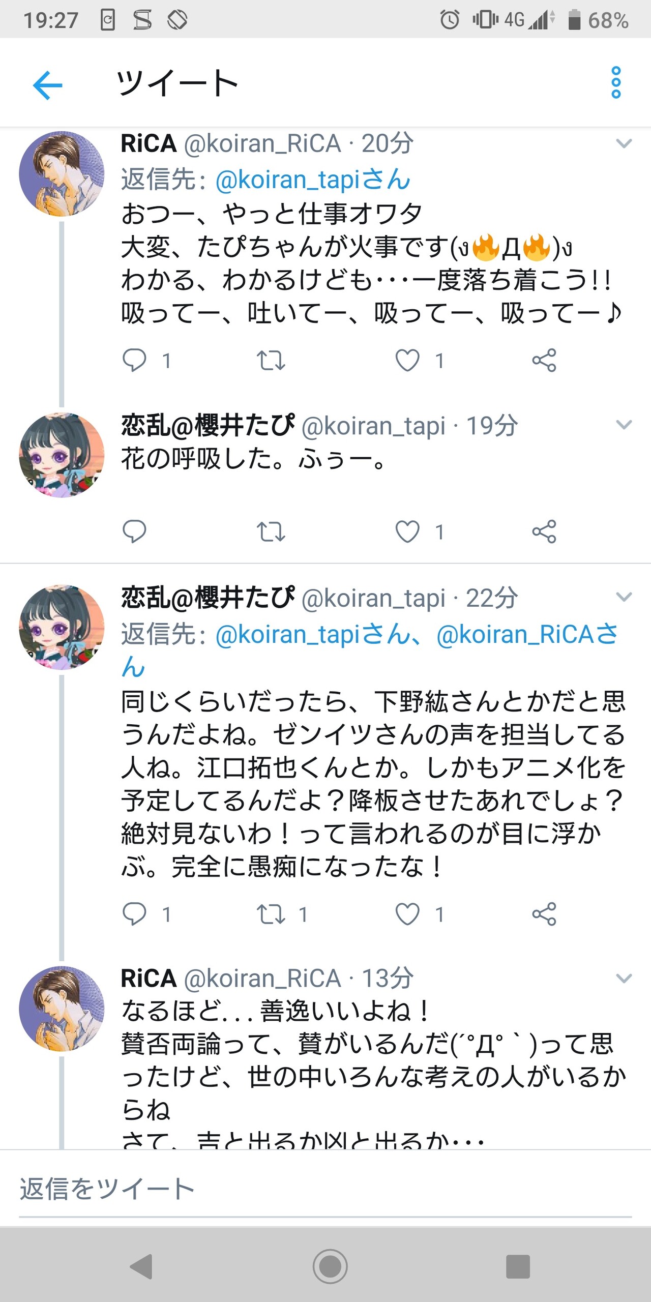Like RiCA's 仕事オワタ tweet

click(407, 361)
